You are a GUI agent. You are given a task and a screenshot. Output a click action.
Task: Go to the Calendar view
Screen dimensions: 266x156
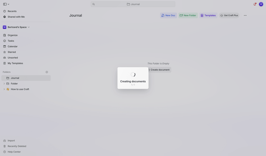[13, 46]
